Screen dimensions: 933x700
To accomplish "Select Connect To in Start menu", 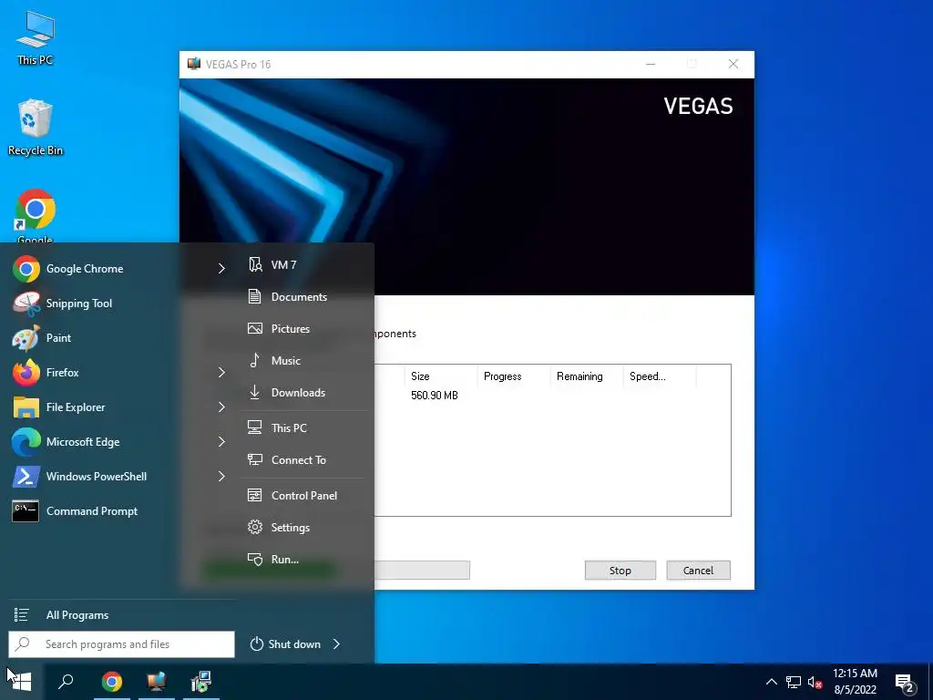I will click(304, 459).
